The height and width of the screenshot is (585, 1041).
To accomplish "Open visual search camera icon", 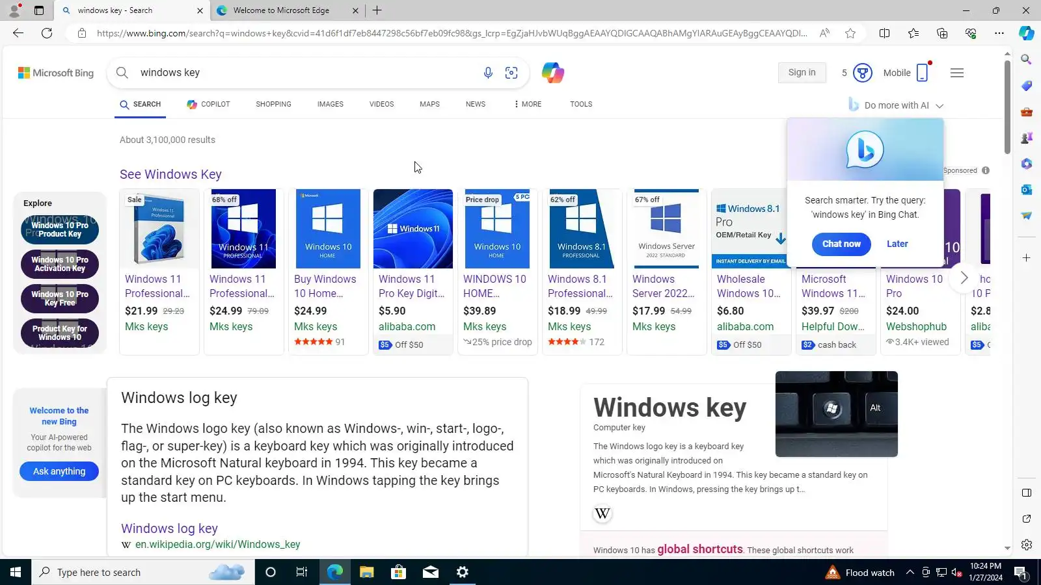I will click(x=511, y=73).
